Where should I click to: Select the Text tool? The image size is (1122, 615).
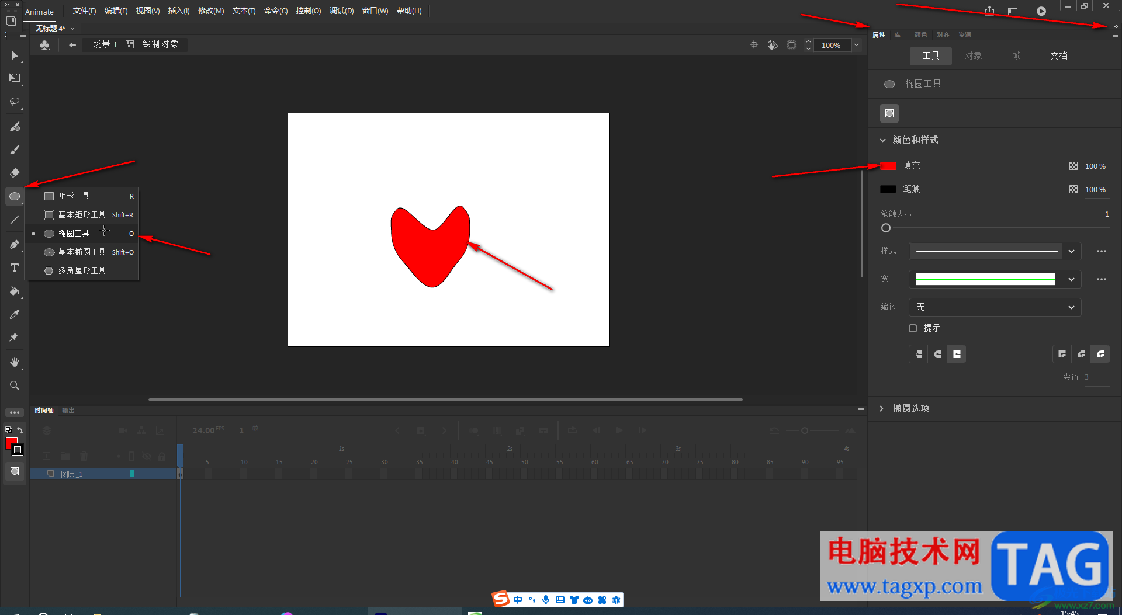pos(15,267)
